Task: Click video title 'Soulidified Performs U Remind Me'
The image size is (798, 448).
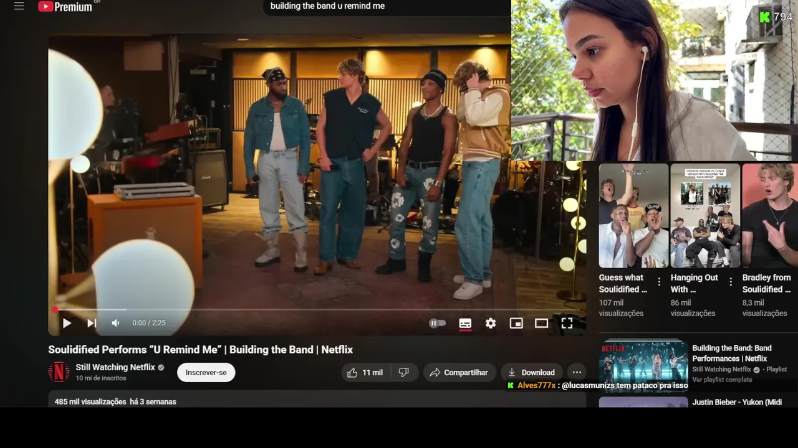Action: [x=201, y=350]
